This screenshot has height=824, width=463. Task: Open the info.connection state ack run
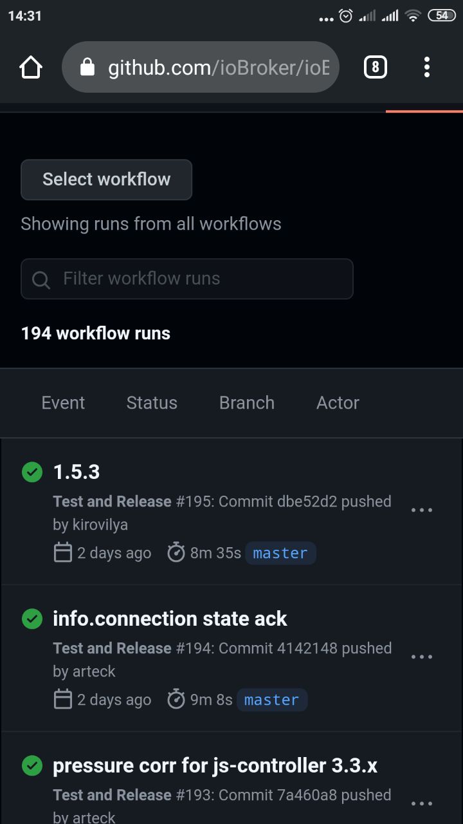click(x=170, y=619)
